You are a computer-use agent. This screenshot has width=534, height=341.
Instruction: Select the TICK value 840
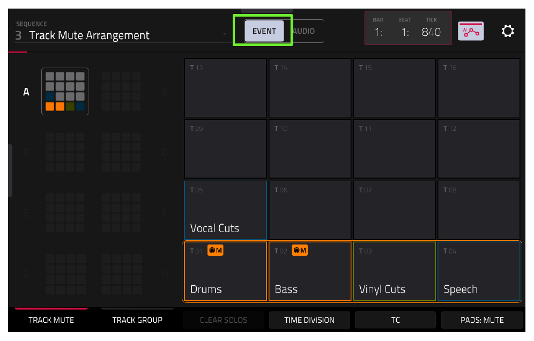tap(431, 32)
